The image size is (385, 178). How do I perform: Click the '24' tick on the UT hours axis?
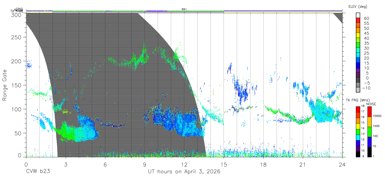pos(342,164)
